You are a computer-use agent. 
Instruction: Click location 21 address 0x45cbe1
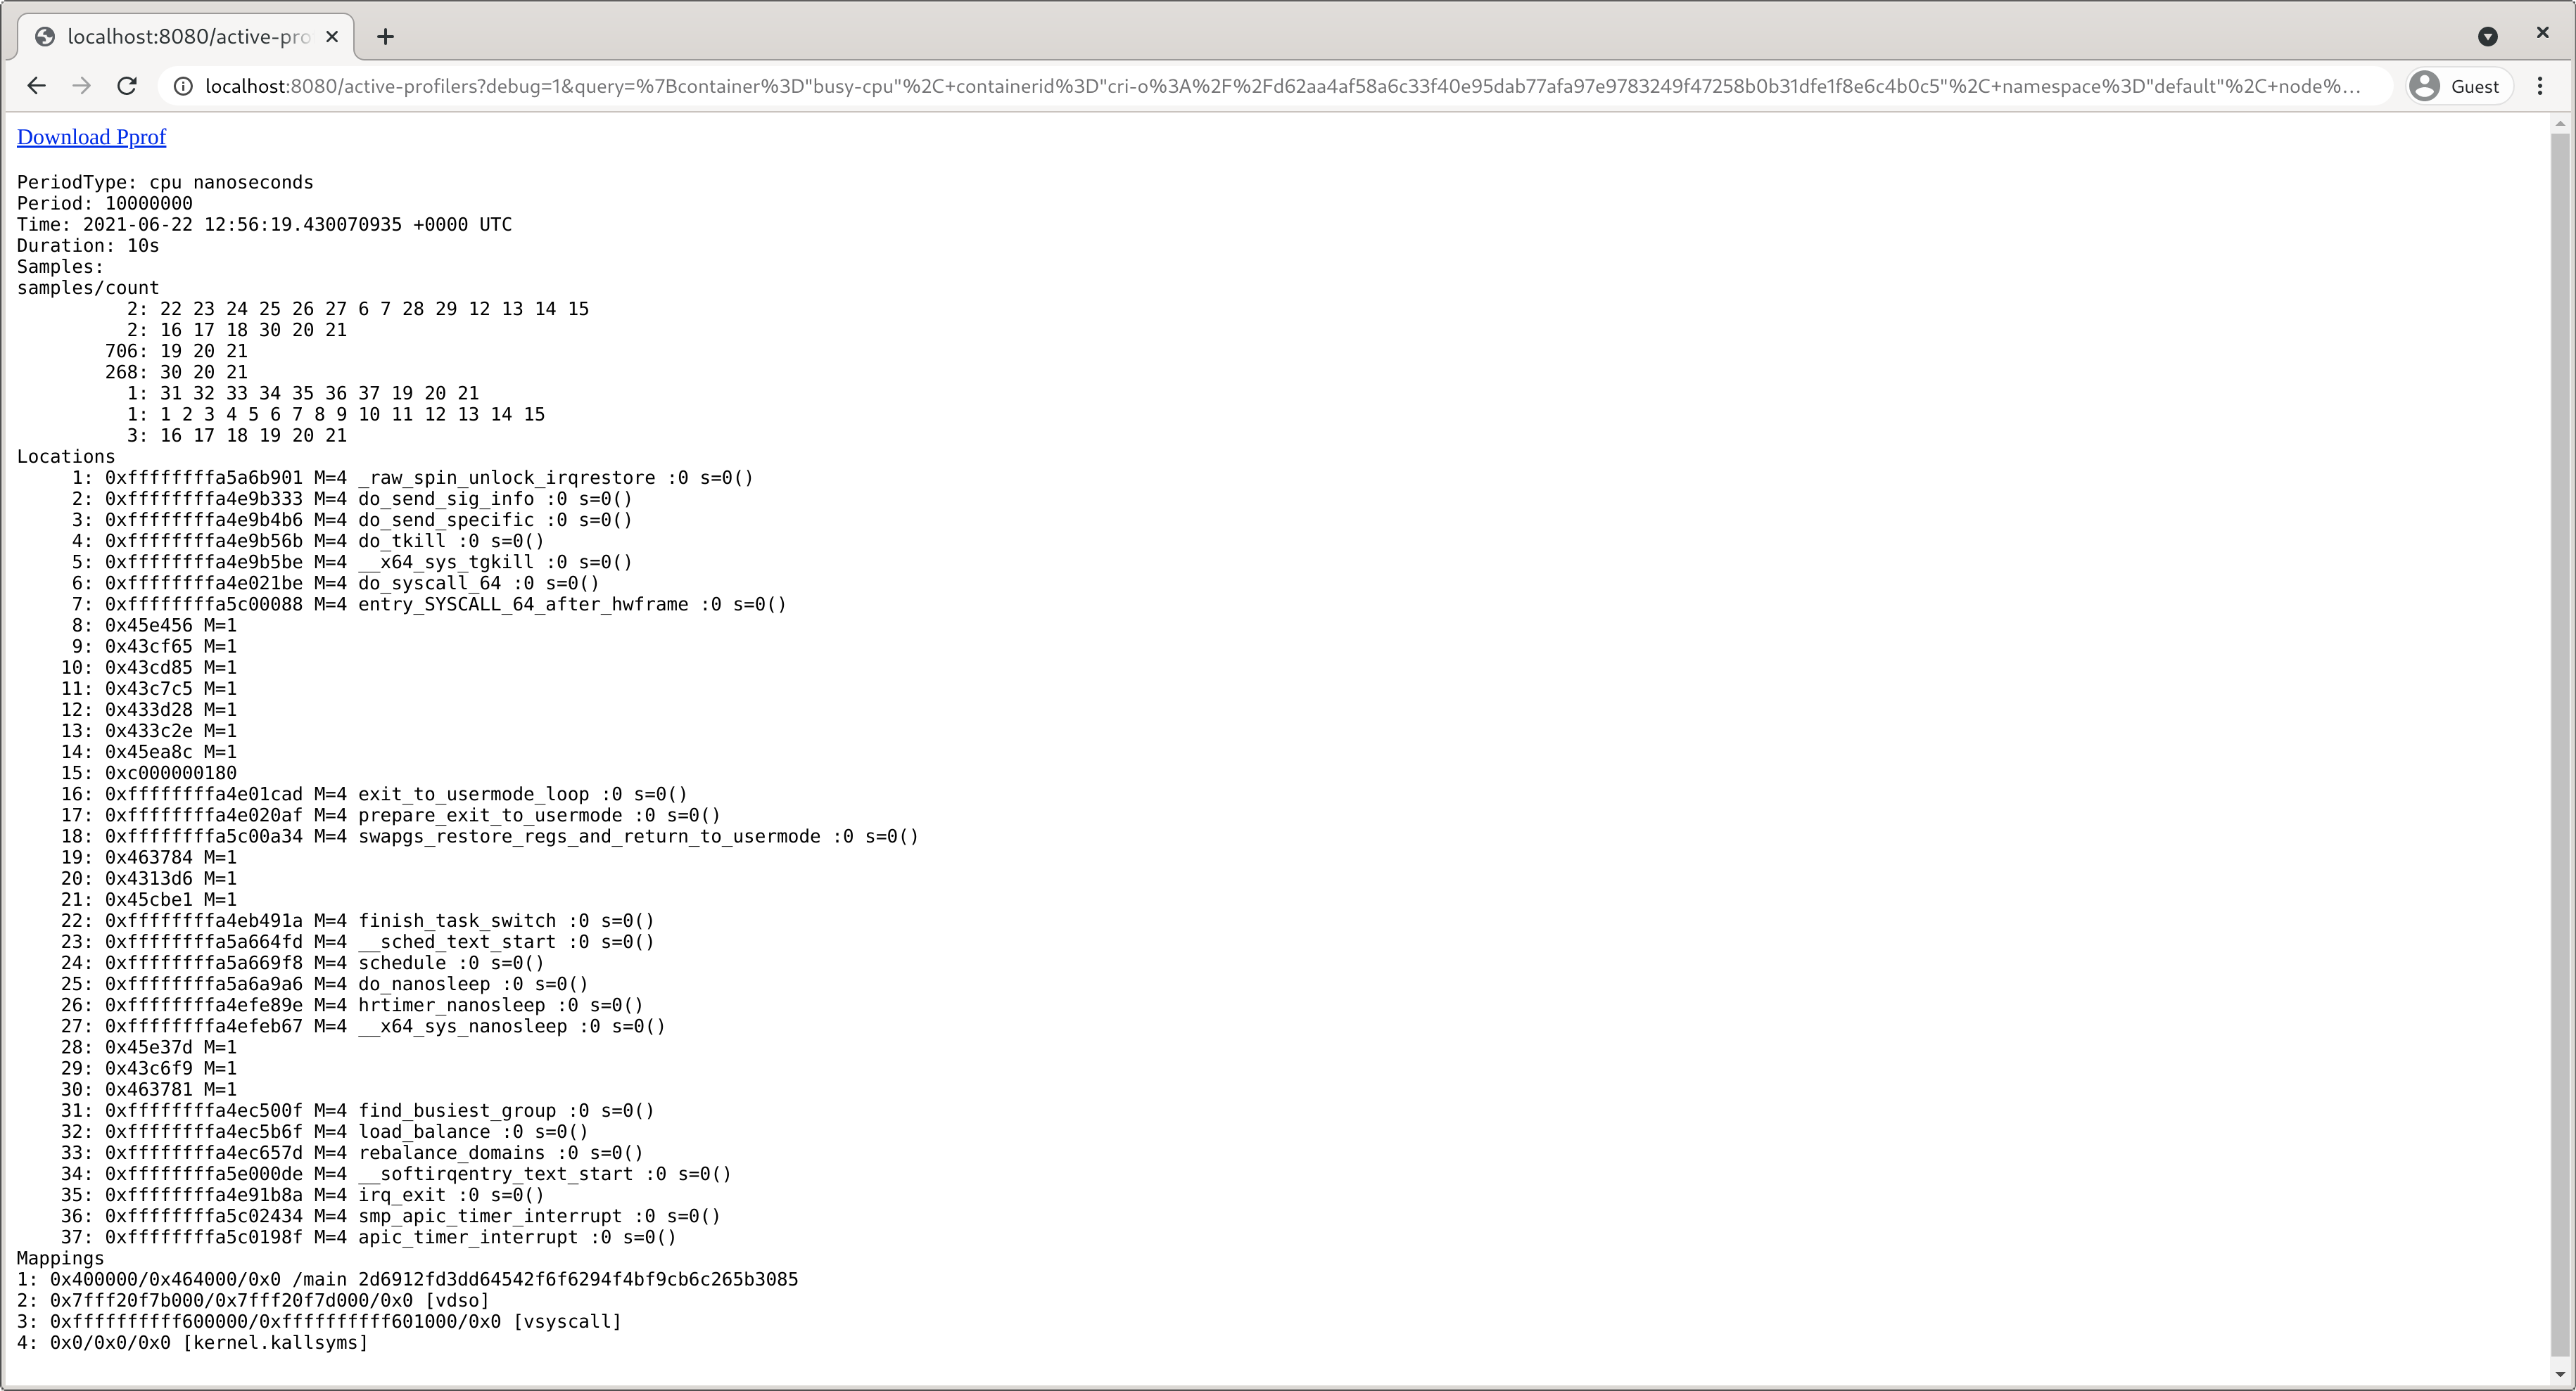click(149, 899)
